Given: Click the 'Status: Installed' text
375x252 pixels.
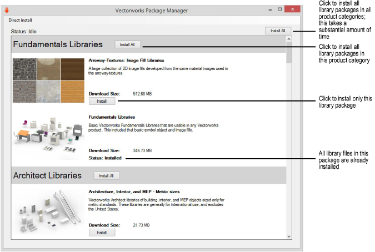Looking at the screenshot, I should click(105, 158).
